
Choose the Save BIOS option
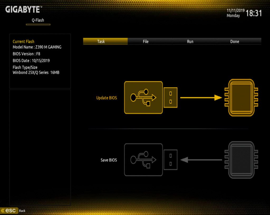point(109,160)
